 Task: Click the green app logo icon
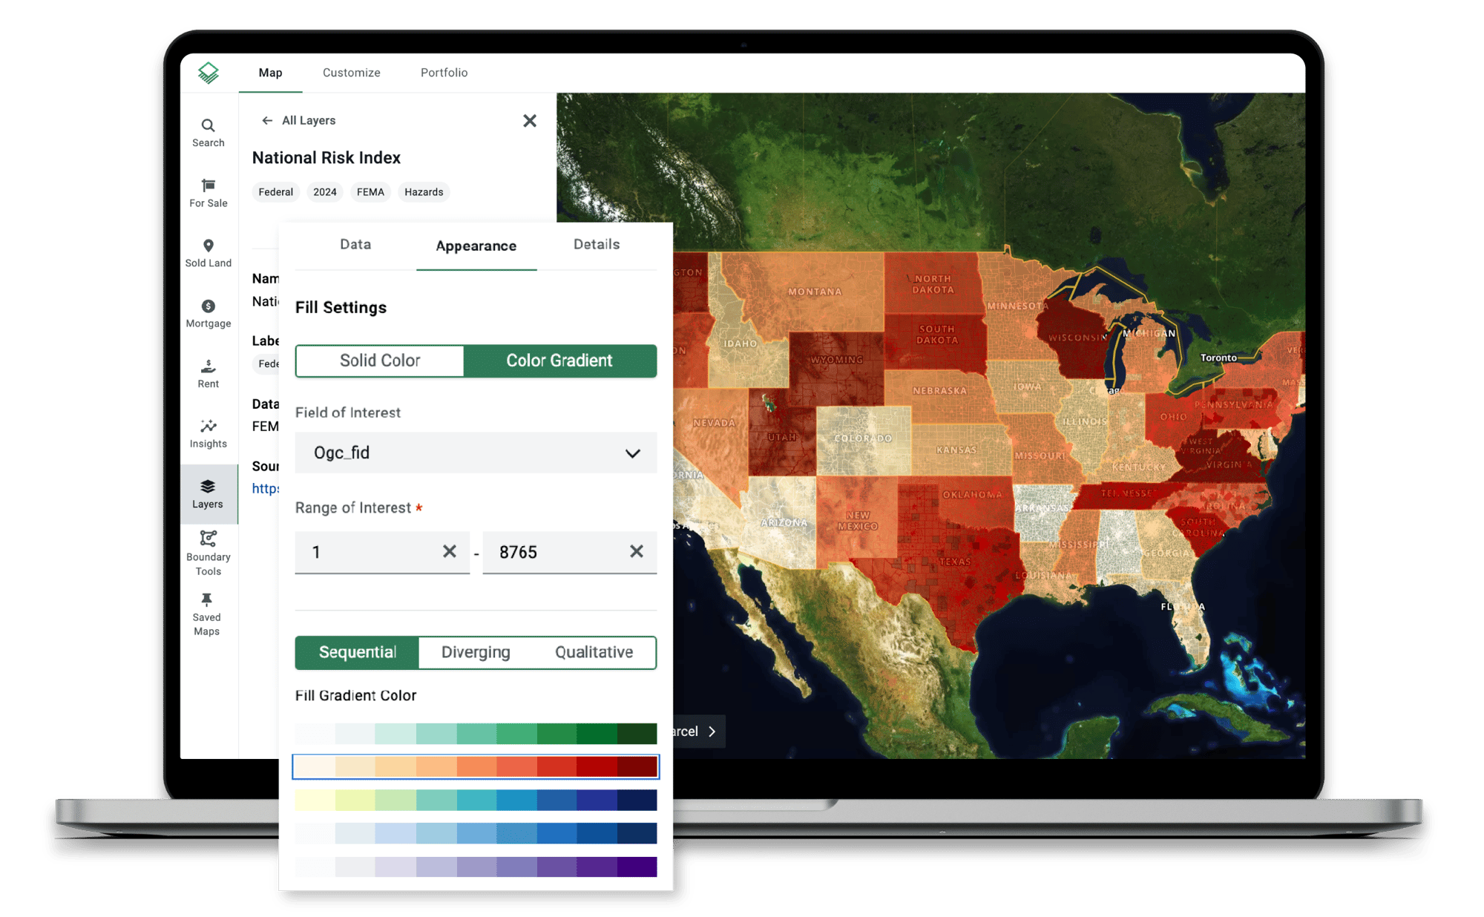coord(209,72)
